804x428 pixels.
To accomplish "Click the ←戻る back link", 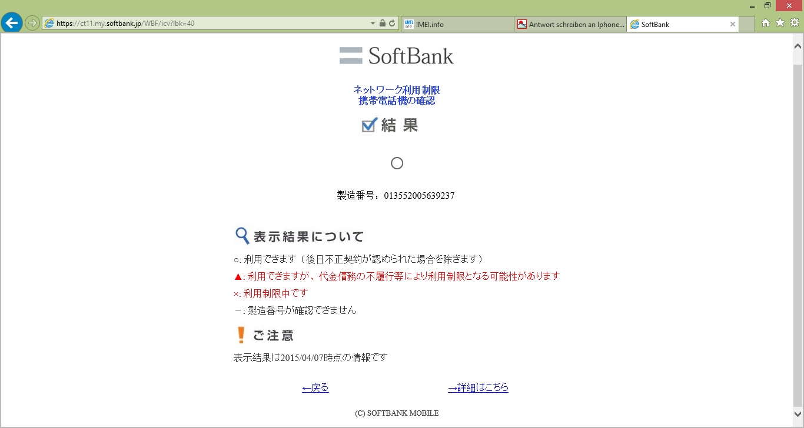I will (315, 387).
